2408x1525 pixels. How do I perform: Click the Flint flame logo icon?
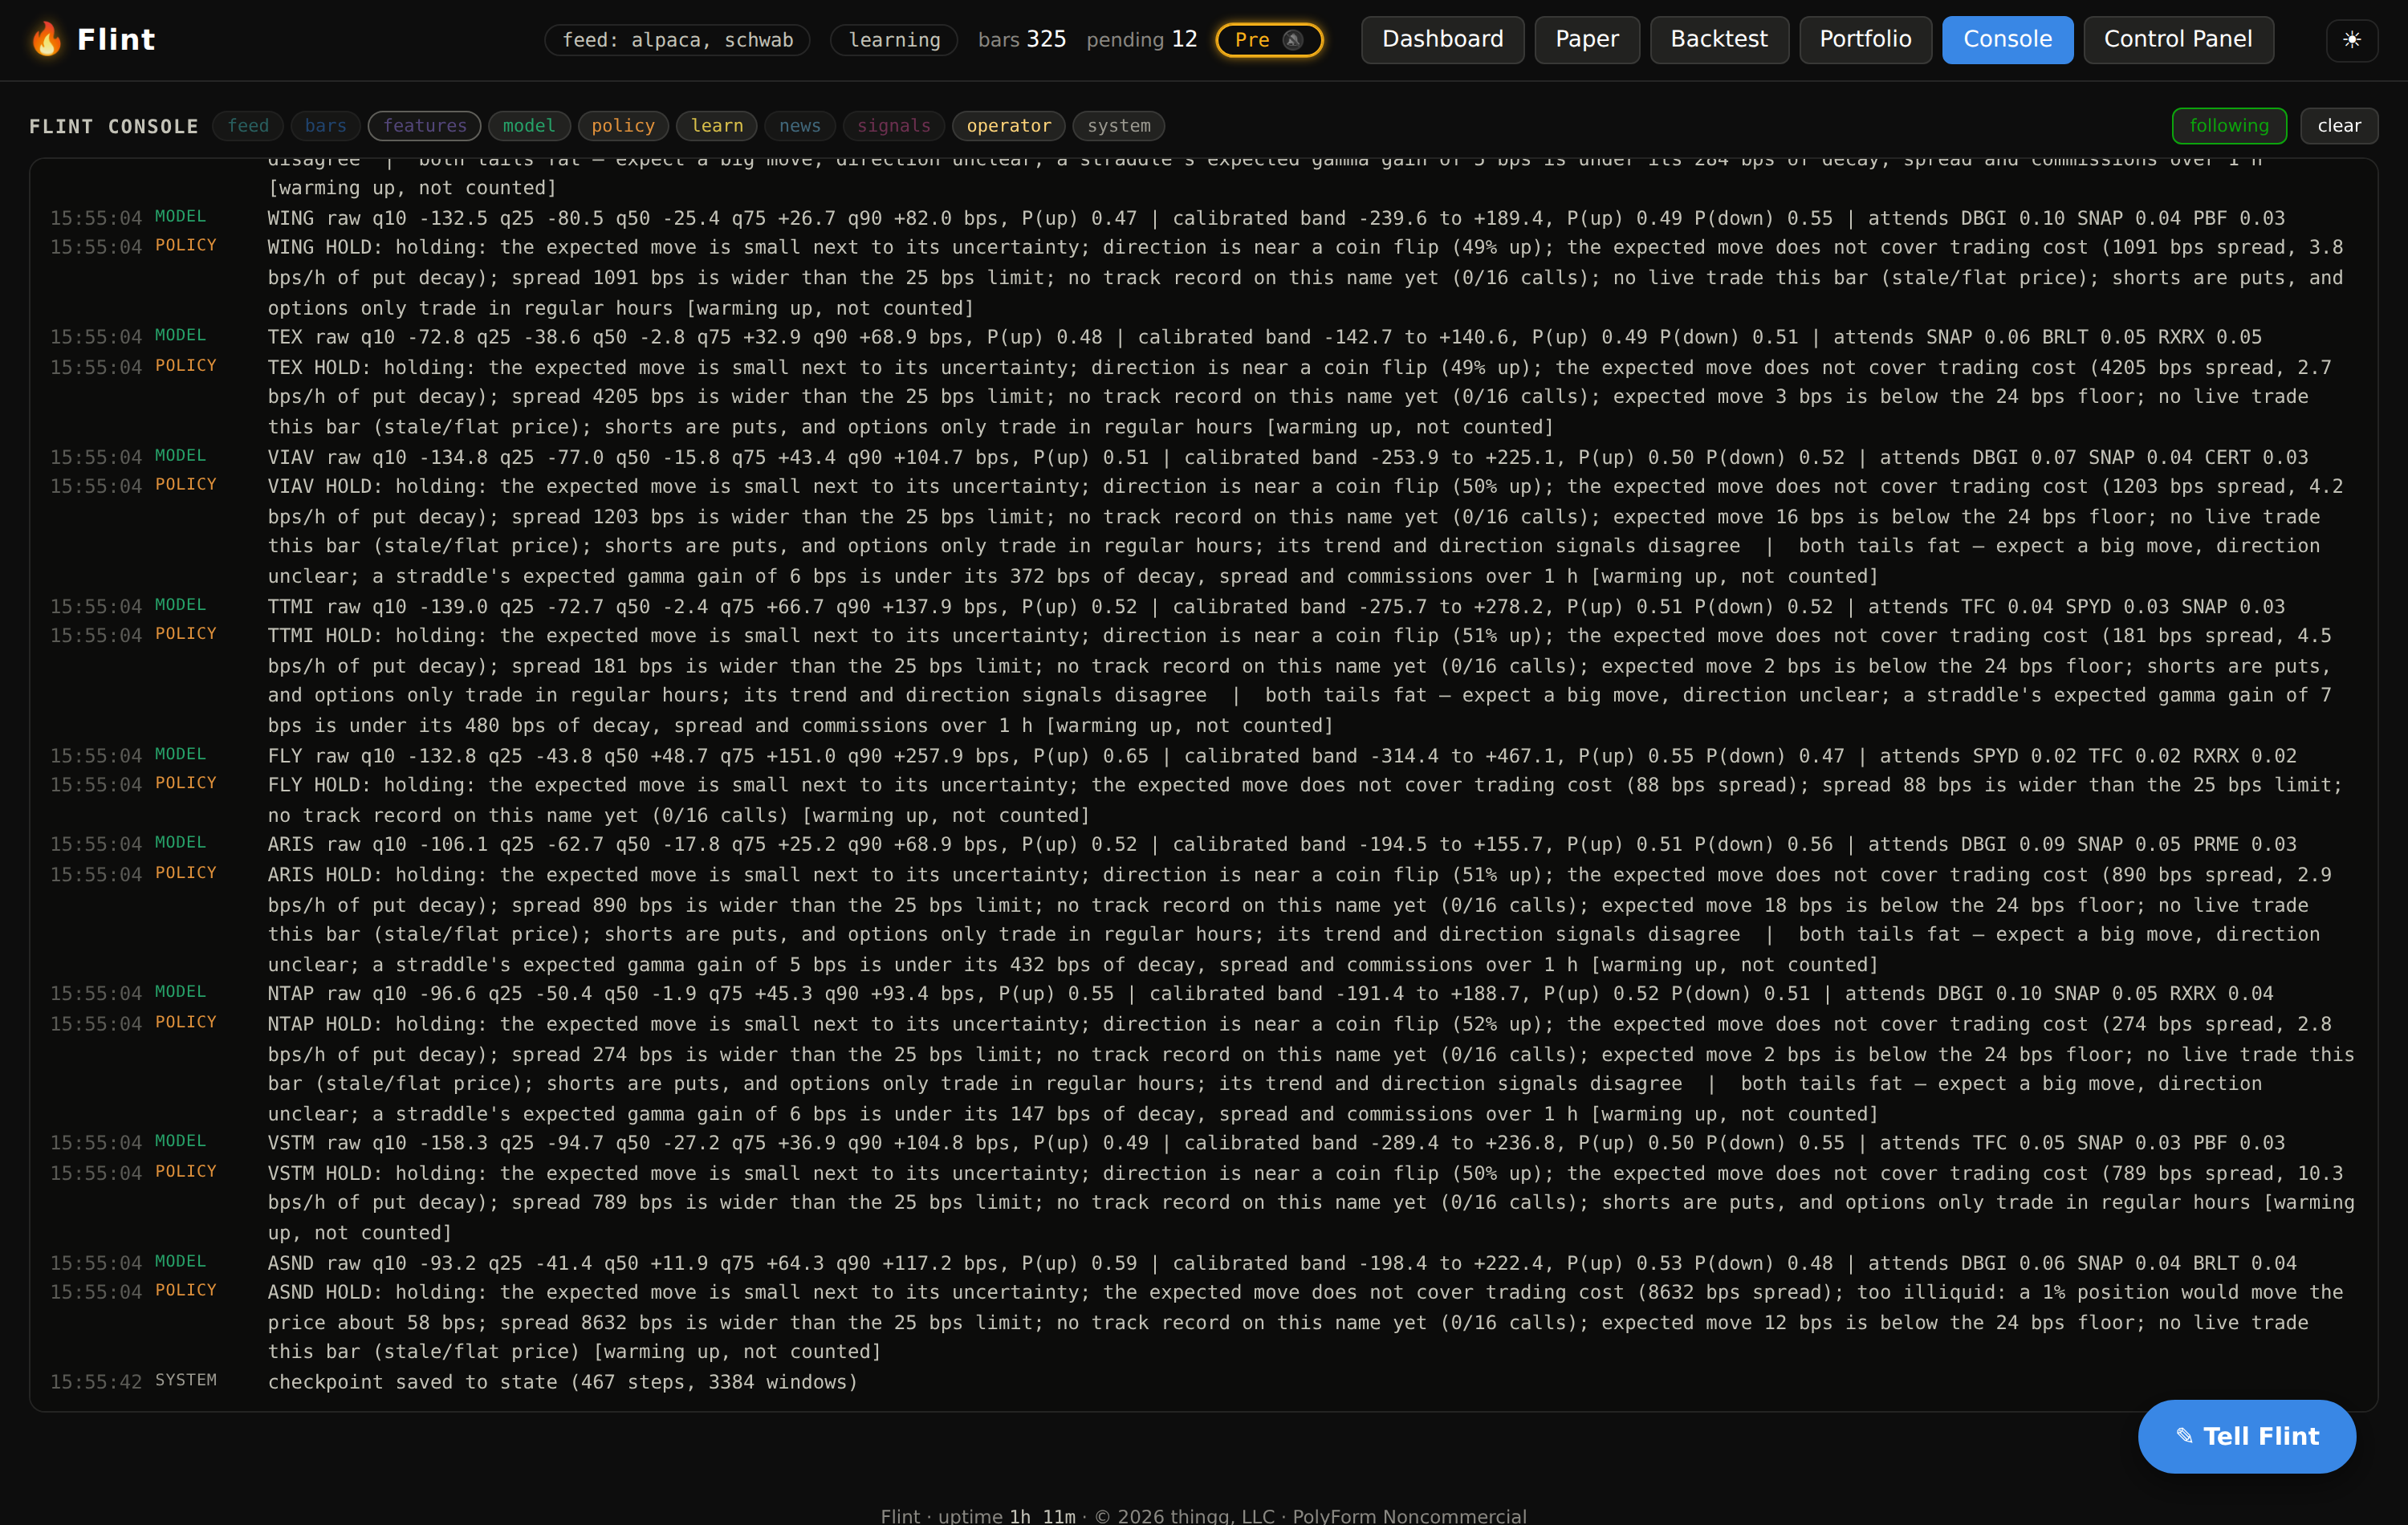pyautogui.click(x=46, y=39)
